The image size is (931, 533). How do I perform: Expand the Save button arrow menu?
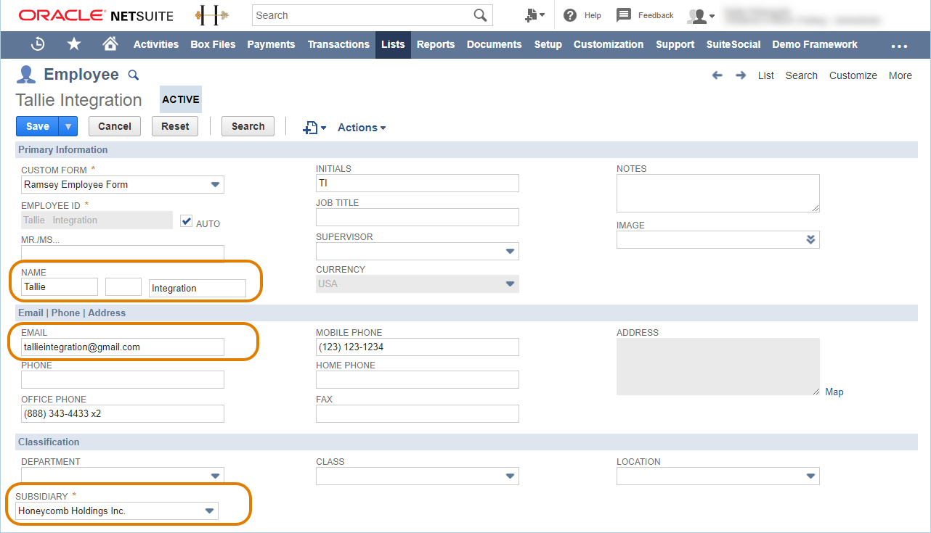coord(68,126)
